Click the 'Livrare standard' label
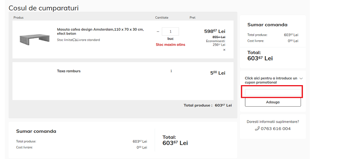The width and height of the screenshot is (353, 159). [x=88, y=40]
